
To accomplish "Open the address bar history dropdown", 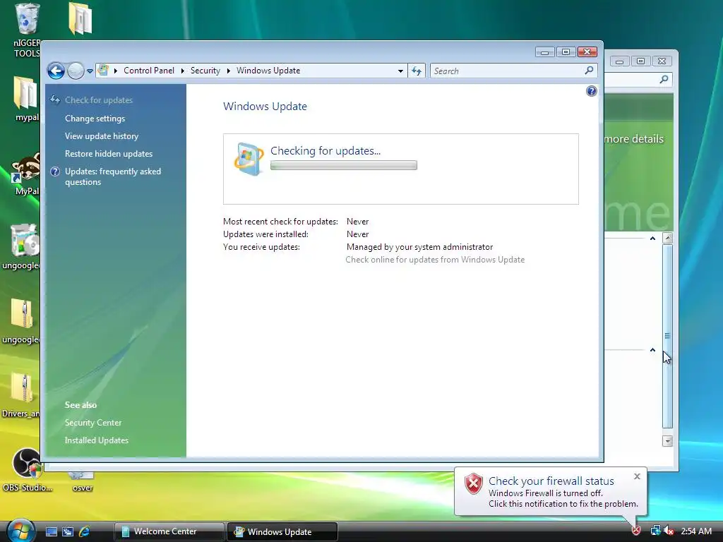I will (400, 71).
